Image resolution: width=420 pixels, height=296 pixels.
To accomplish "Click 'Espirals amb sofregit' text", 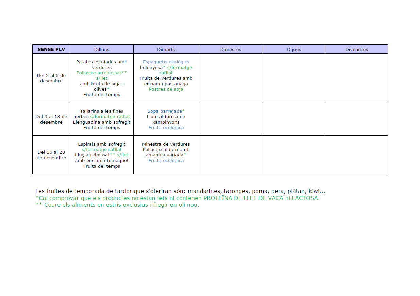I will [102, 144].
